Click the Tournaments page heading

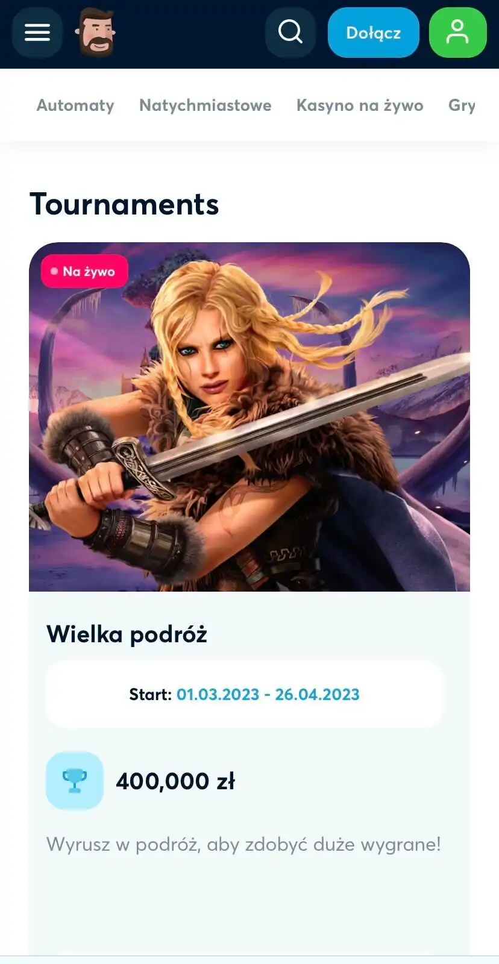[x=124, y=204]
